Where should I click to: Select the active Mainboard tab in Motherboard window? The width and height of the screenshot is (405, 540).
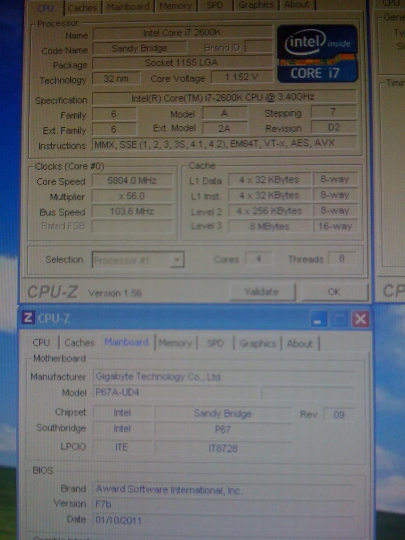point(126,342)
